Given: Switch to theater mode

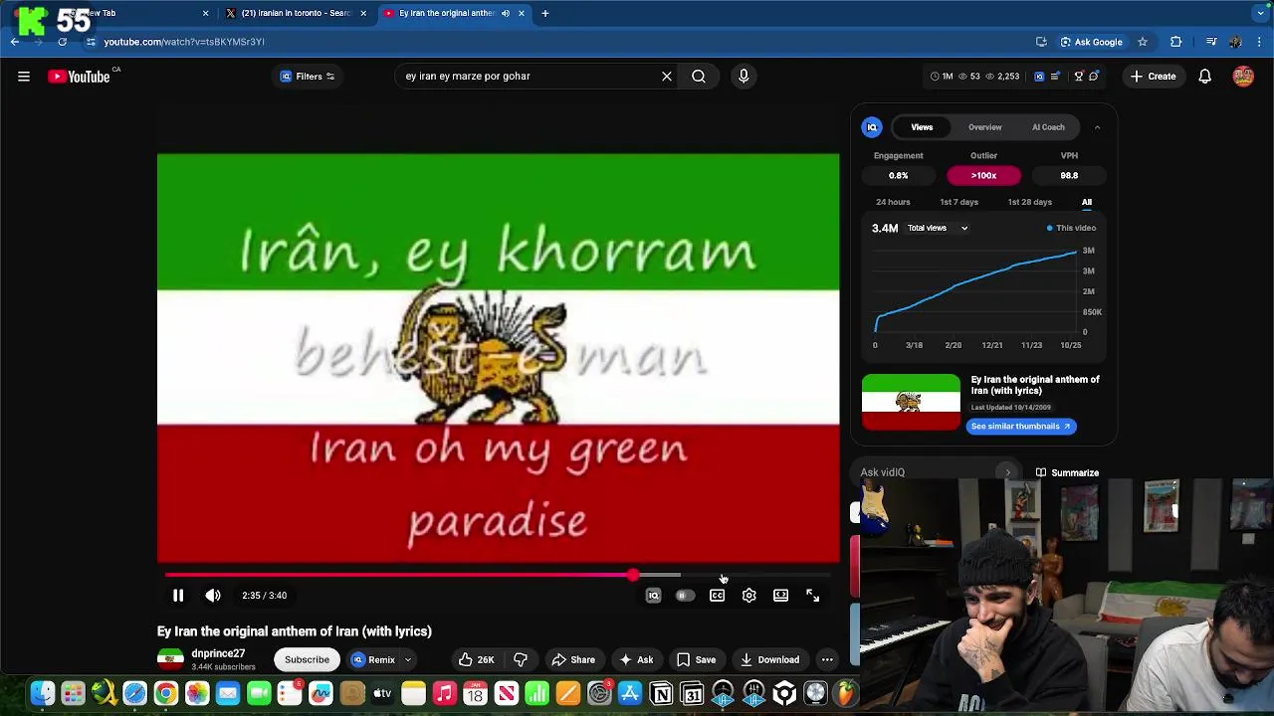Looking at the screenshot, I should coord(781,595).
